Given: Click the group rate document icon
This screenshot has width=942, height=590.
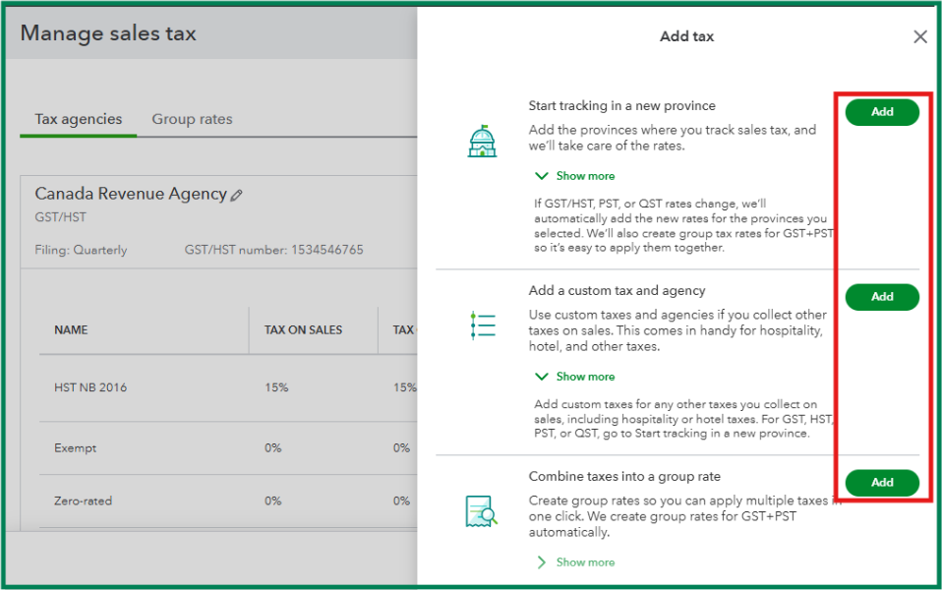Looking at the screenshot, I should click(x=482, y=510).
